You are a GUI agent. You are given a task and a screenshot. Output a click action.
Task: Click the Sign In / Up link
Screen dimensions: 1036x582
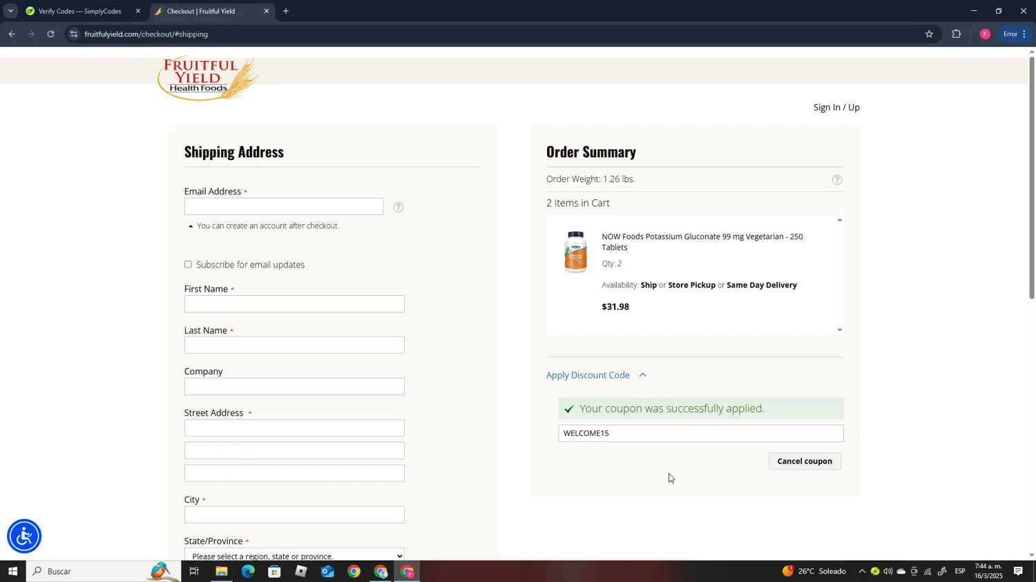pos(836,108)
